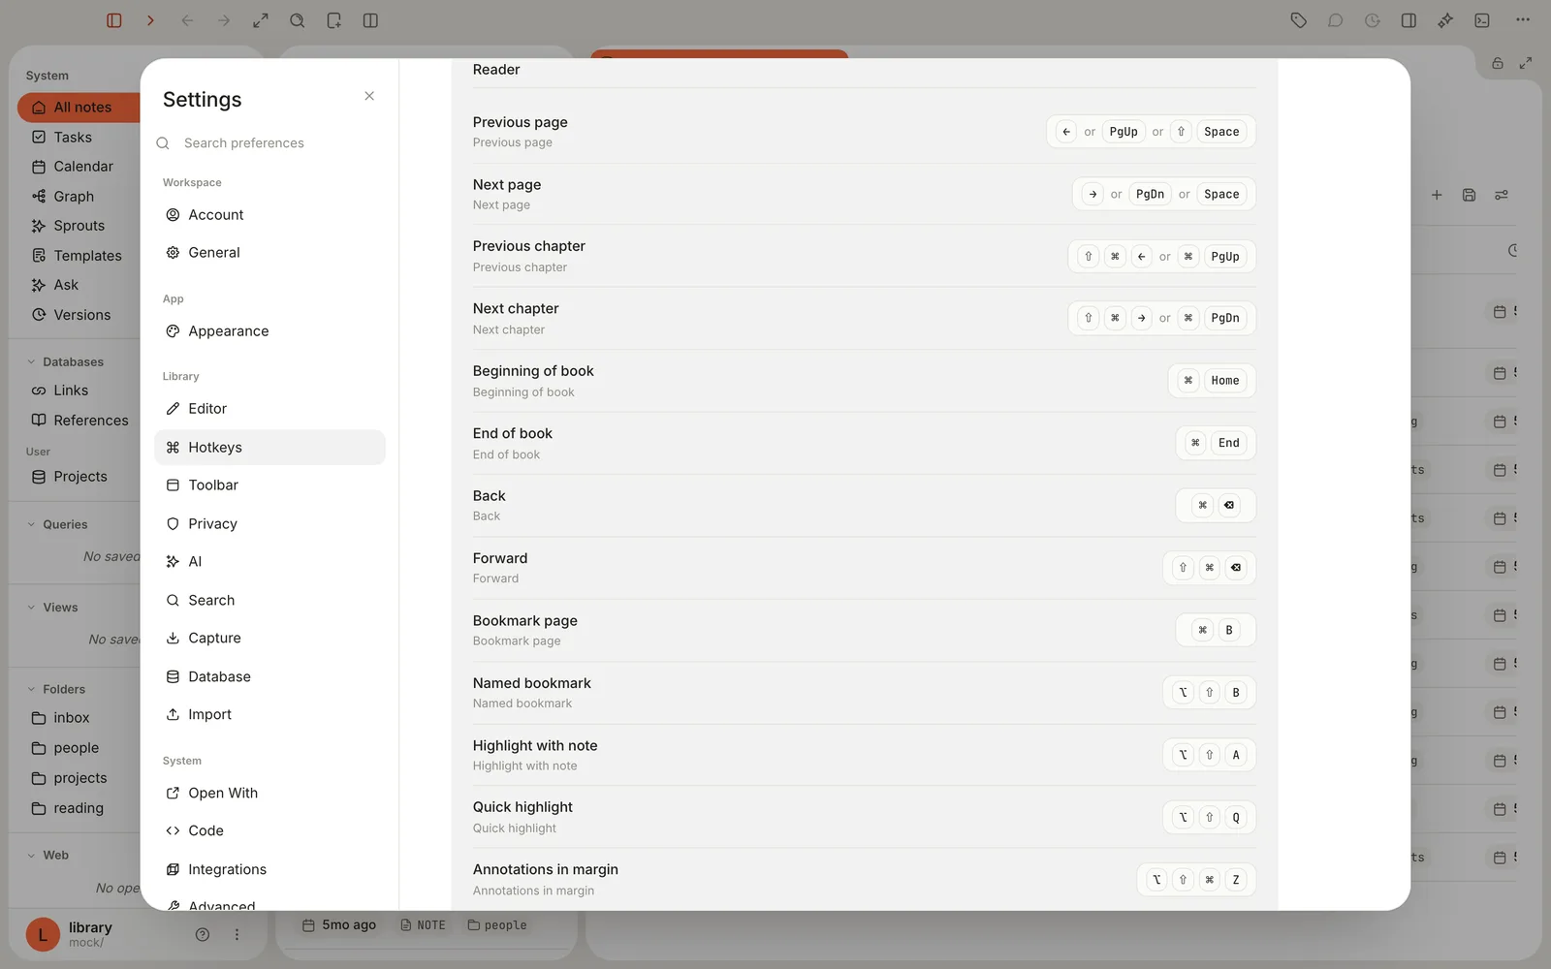Focus the Search preferences field
The image size is (1551, 969).
click(269, 142)
